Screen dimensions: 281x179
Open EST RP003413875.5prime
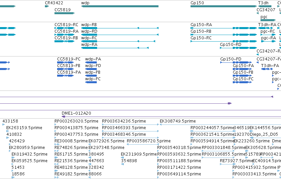(55, 131)
